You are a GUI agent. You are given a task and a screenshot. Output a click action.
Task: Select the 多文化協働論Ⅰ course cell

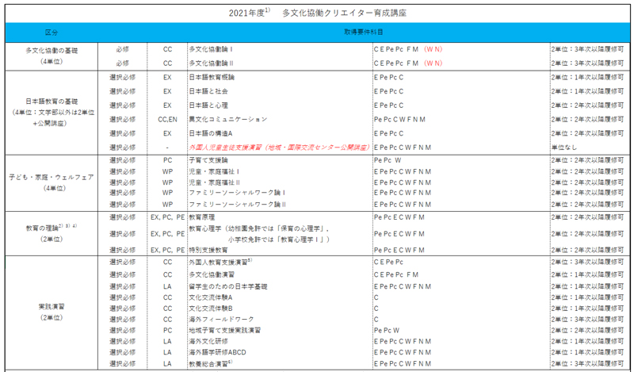(216, 49)
